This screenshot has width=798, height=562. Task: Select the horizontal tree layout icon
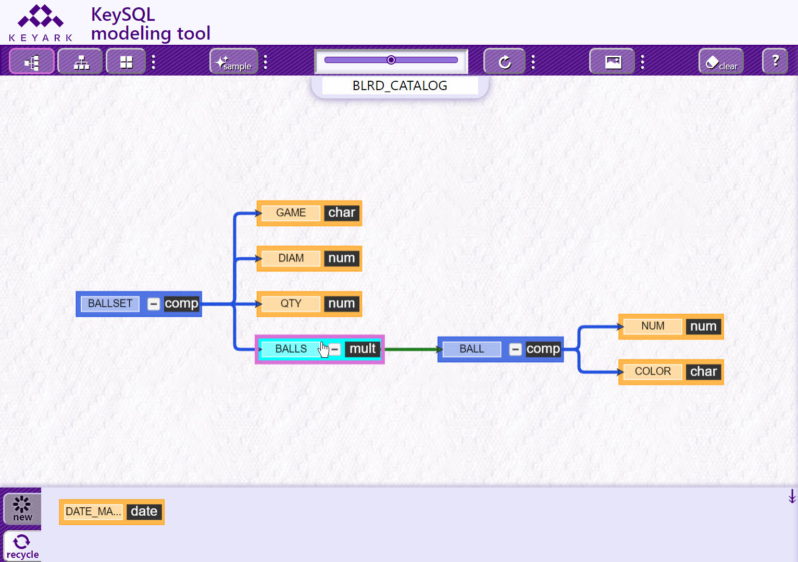(32, 62)
